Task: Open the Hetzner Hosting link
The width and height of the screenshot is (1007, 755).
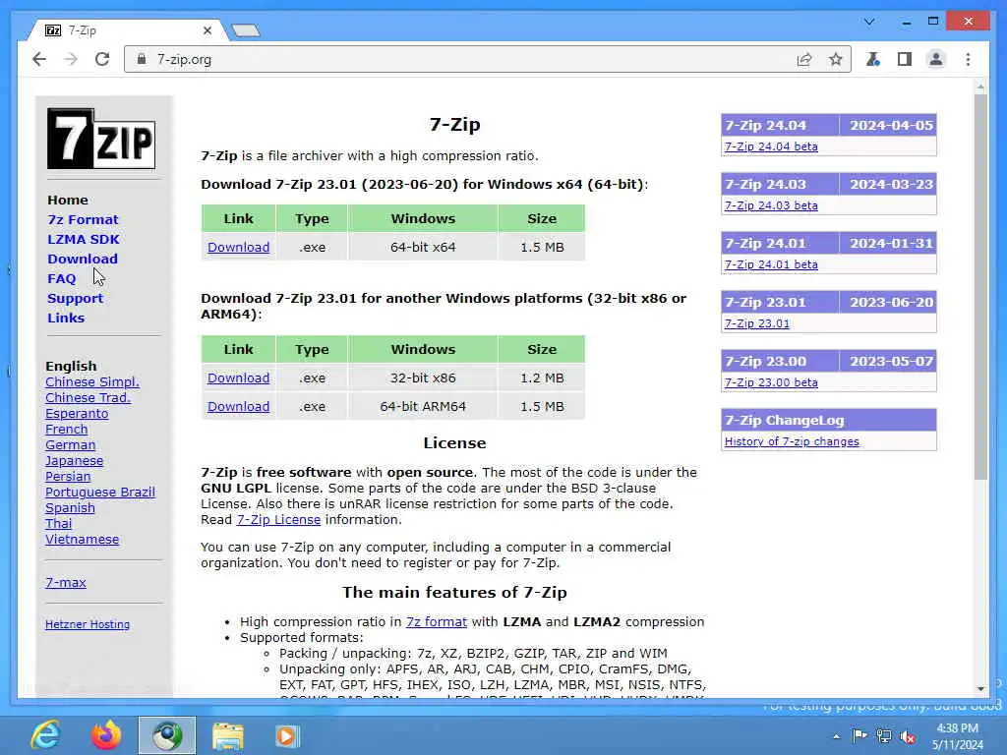Action: point(88,624)
